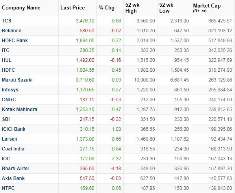The image size is (235, 193).
Task: Select Axis Bank 52 wk low 447.80
Action: point(181,178)
